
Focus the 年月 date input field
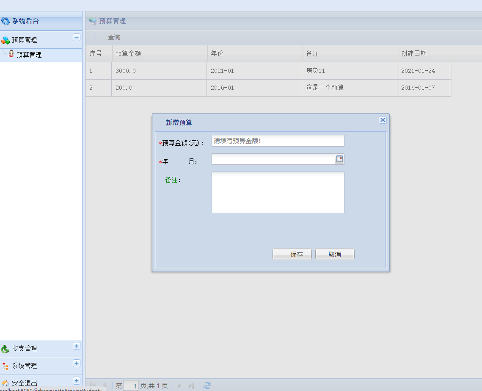click(x=273, y=159)
